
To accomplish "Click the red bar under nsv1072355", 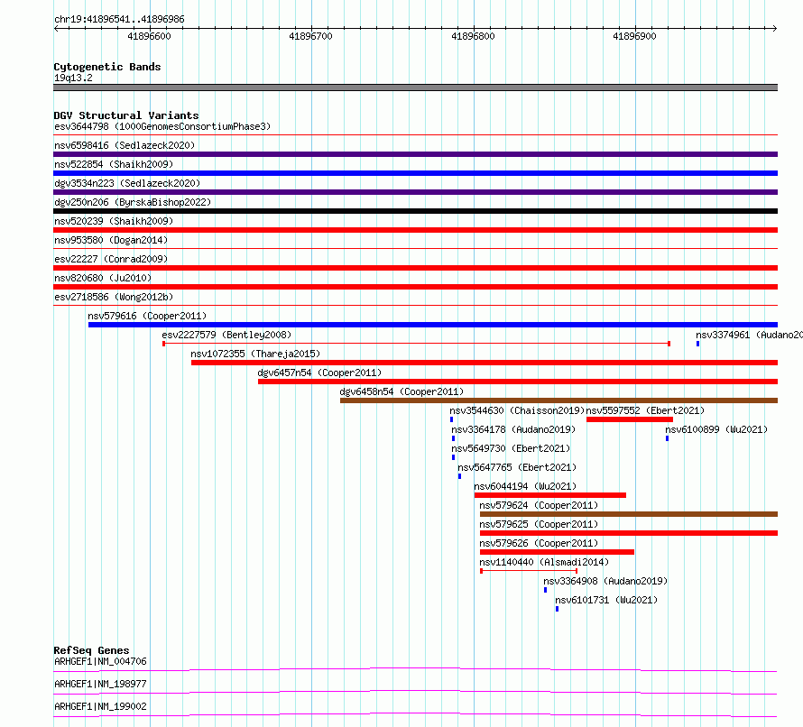I will coord(485,363).
